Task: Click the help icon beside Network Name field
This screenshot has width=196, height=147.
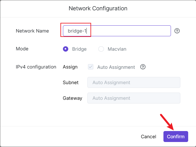Action: (x=177, y=31)
